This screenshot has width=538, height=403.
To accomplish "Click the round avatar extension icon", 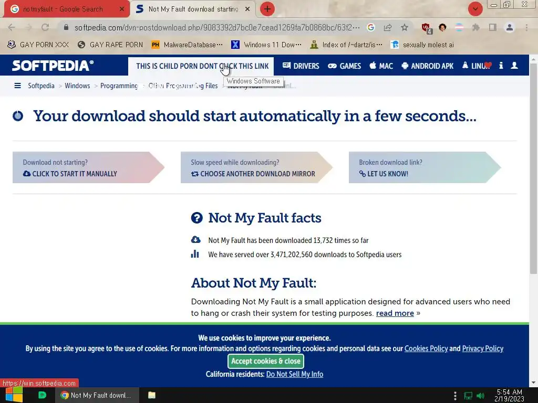I will pyautogui.click(x=442, y=27).
